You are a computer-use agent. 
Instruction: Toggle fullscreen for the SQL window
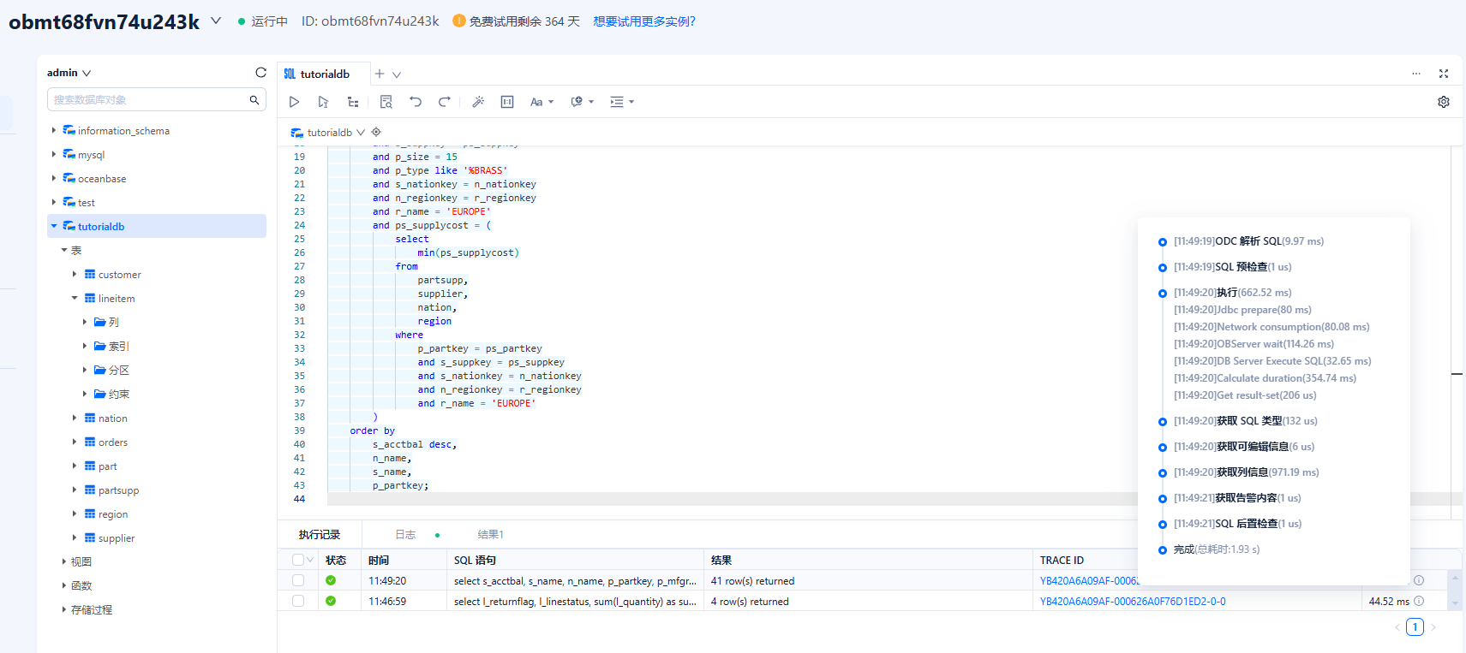(x=1444, y=74)
